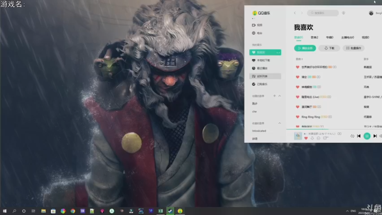This screenshot has height=215, width=382.
Task: Switch to the 视频0 tab
Action: (365, 37)
